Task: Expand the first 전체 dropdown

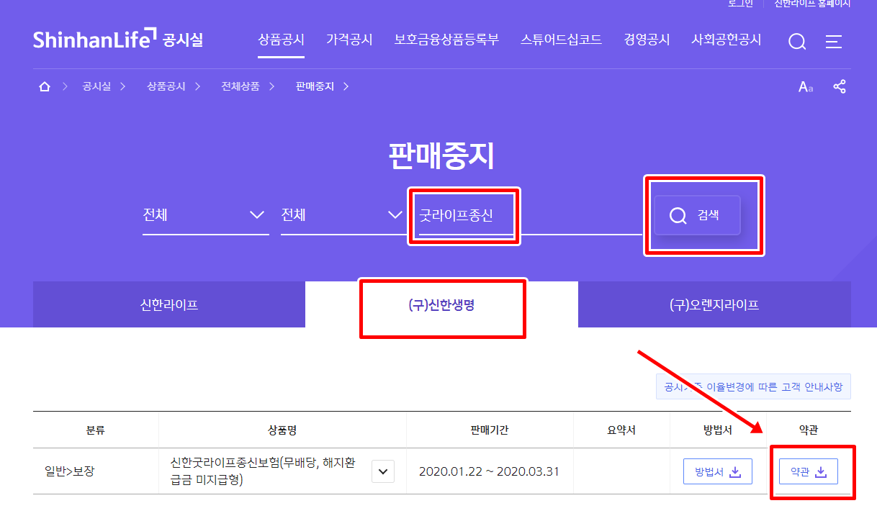Action: 206,215
